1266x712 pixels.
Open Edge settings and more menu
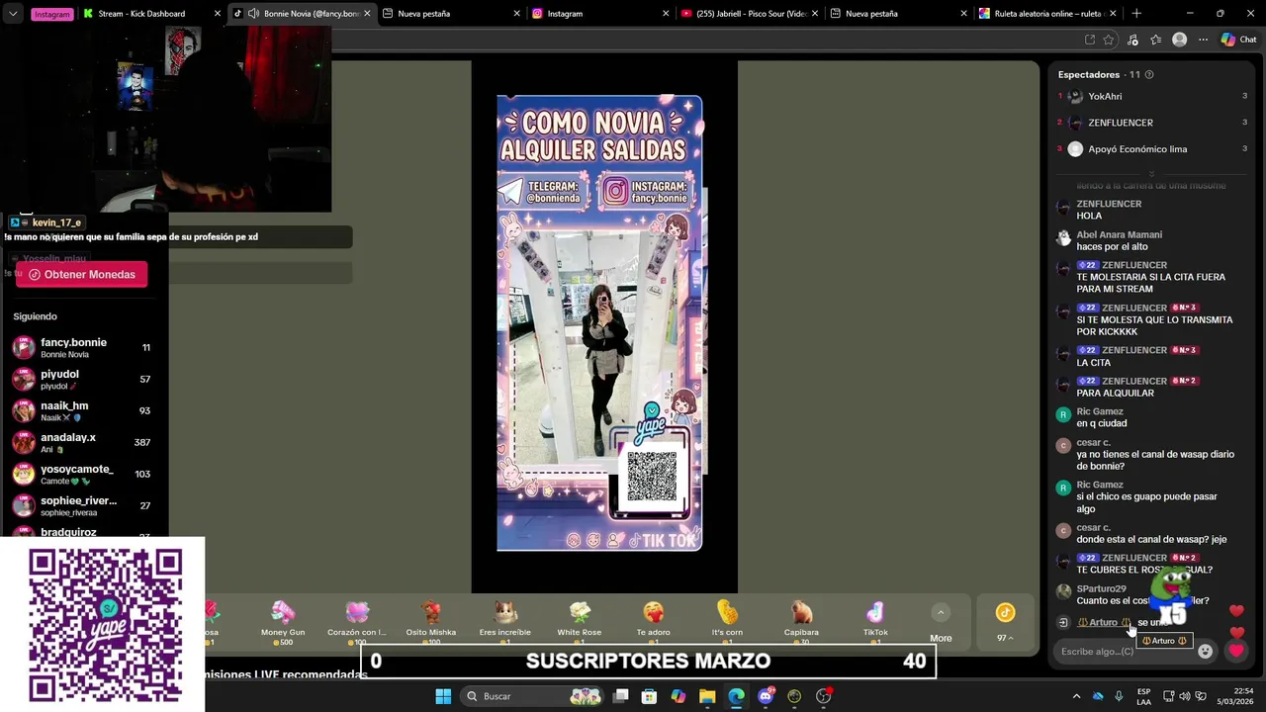1203,40
